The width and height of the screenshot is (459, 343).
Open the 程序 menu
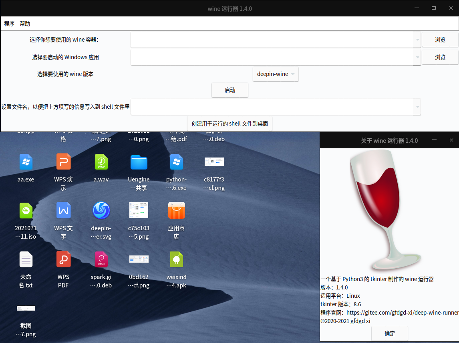(x=9, y=24)
